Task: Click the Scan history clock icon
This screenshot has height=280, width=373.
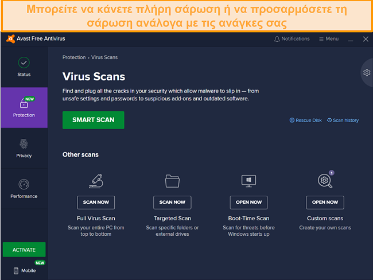Action: click(x=329, y=120)
